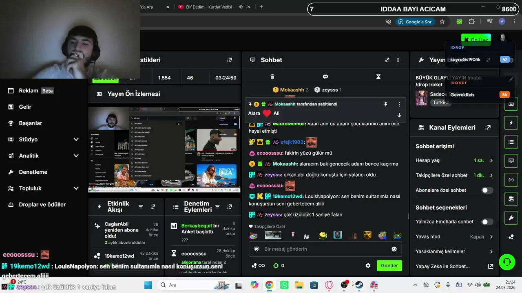Unpin the pinned message from Mokaashh
The image size is (522, 293).
point(385,104)
